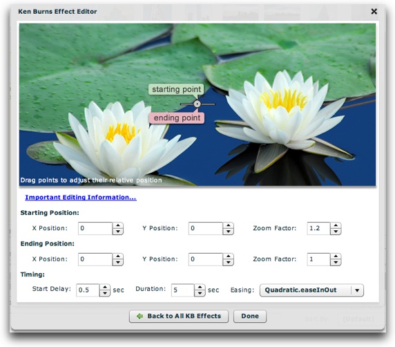Decrease Ending Zoom Factor stepper
The height and width of the screenshot is (347, 395).
336,263
